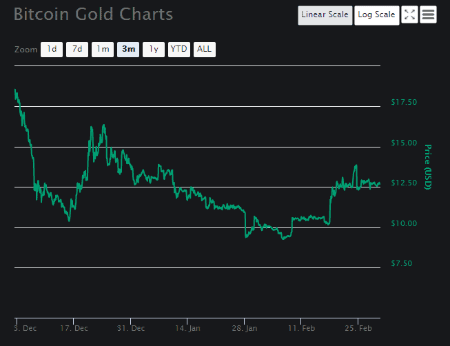Click the Zoom label text
The image size is (450, 346).
coord(25,50)
